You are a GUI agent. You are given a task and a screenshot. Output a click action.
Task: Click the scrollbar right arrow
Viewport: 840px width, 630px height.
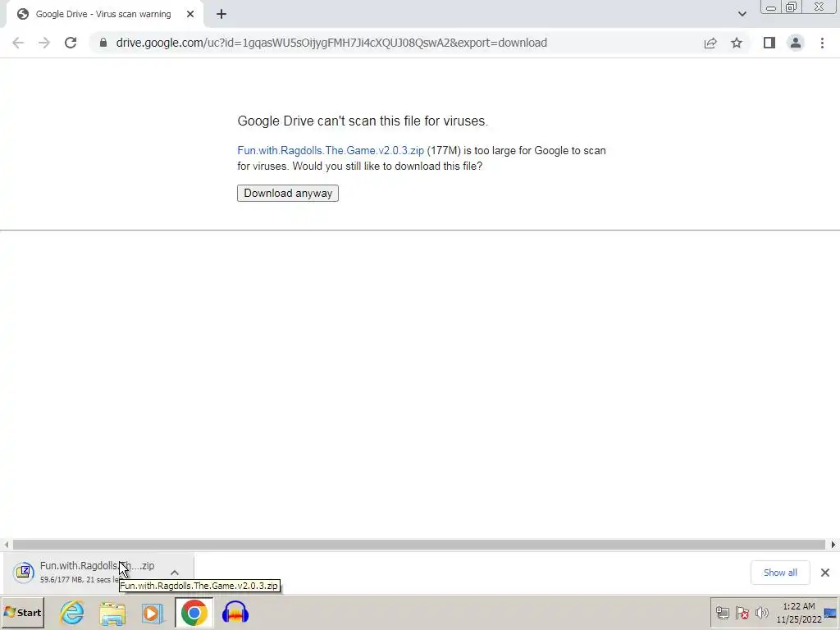pos(833,545)
